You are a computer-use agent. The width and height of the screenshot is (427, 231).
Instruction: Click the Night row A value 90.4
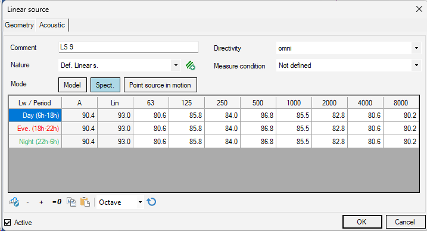click(x=80, y=142)
